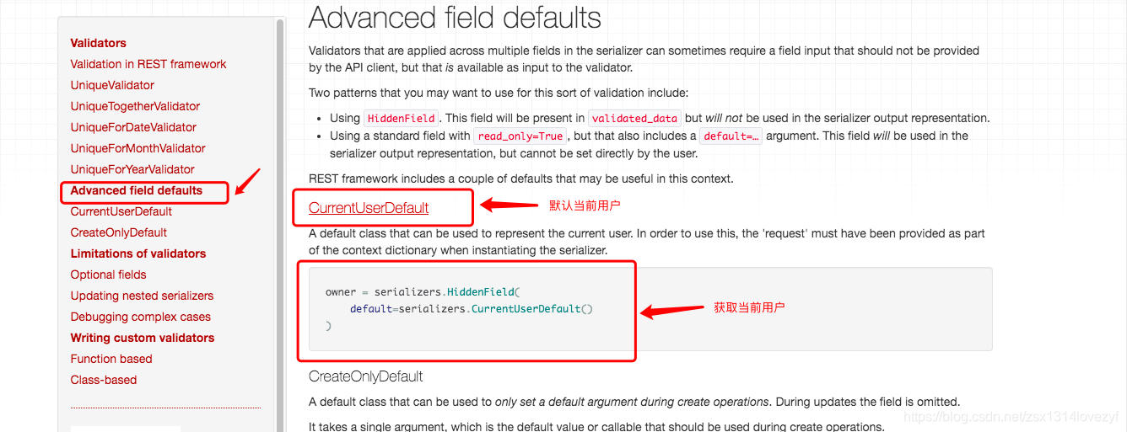Click the read_only=True inline code
This screenshot has height=432, width=1127.
[520, 136]
